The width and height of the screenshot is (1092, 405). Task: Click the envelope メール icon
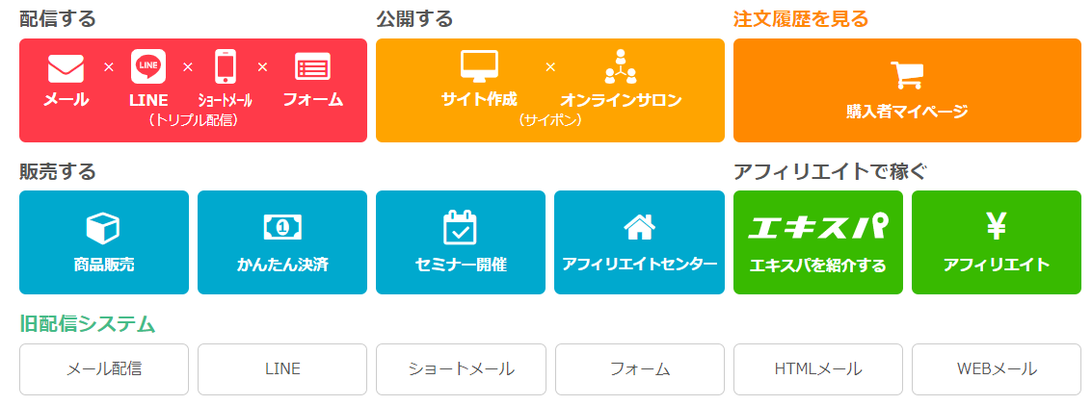tap(67, 68)
